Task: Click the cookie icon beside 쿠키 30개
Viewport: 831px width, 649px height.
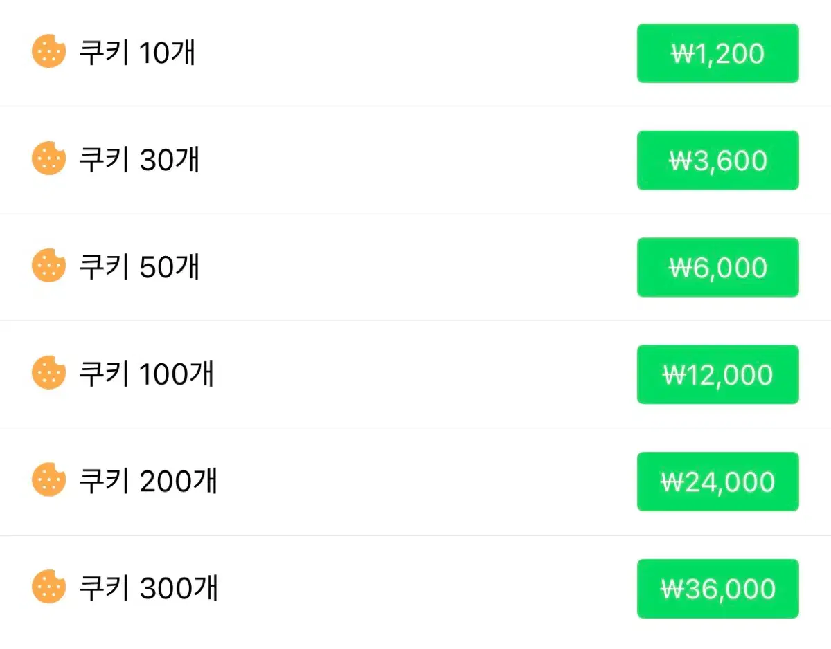Action: [48, 159]
